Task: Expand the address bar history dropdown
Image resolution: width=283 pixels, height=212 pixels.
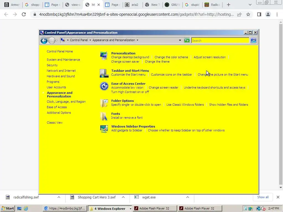Action: pyautogui.click(x=180, y=40)
